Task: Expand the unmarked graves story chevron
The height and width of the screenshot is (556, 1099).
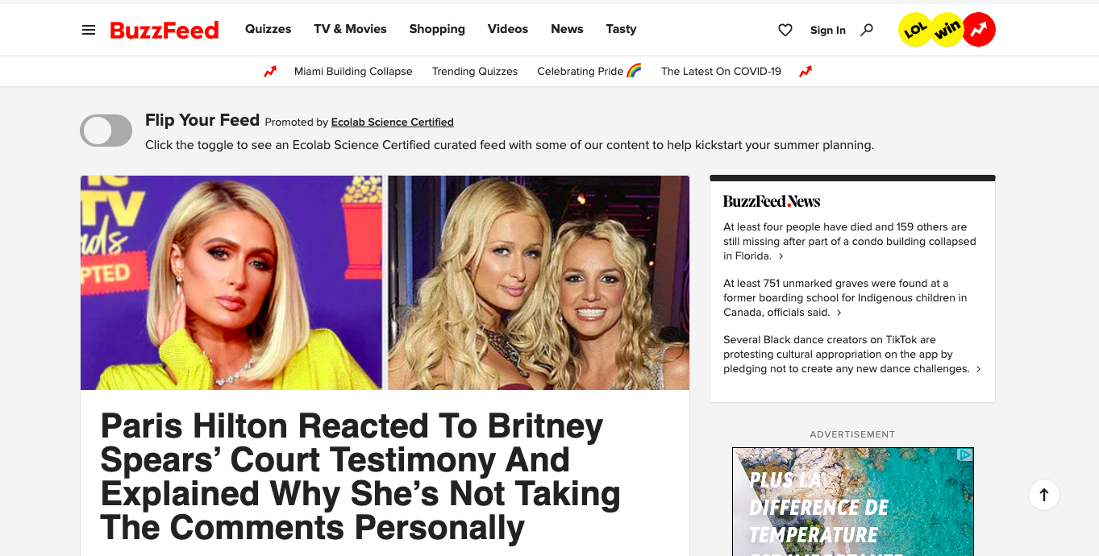Action: point(839,313)
